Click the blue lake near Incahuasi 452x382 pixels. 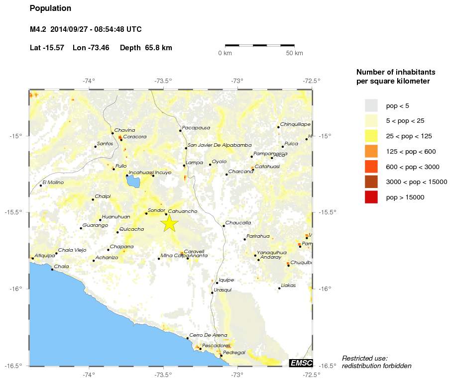[x=132, y=181]
